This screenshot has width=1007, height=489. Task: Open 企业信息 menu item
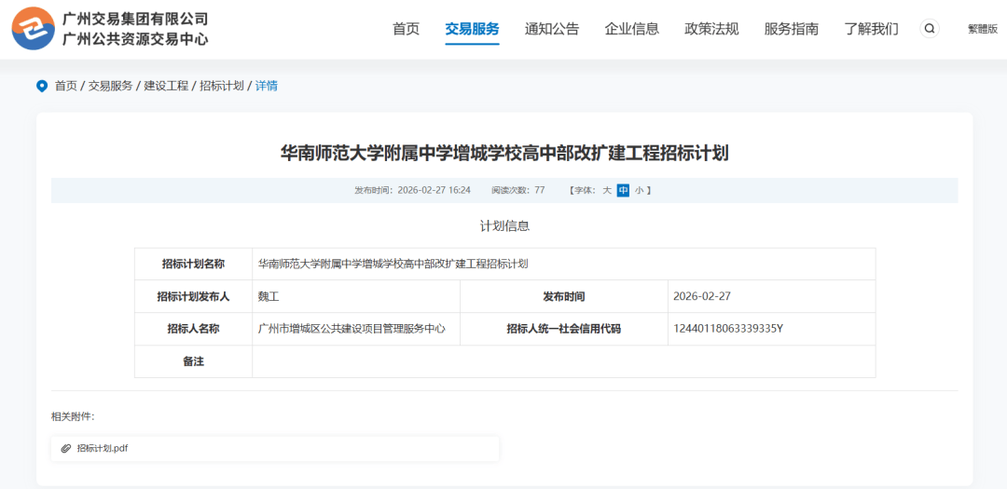tap(631, 29)
